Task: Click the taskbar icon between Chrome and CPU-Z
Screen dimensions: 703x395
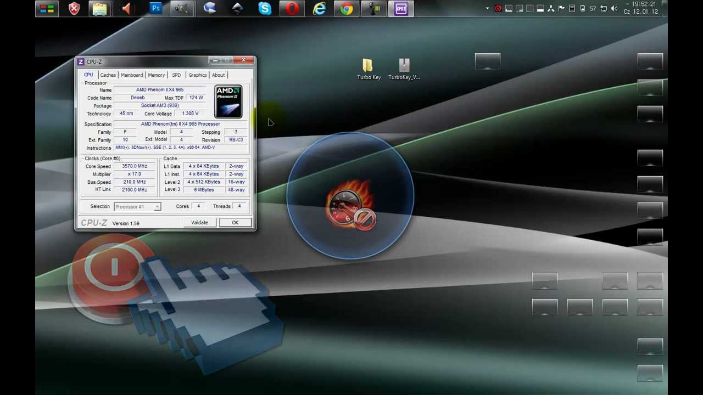Action: [x=374, y=8]
